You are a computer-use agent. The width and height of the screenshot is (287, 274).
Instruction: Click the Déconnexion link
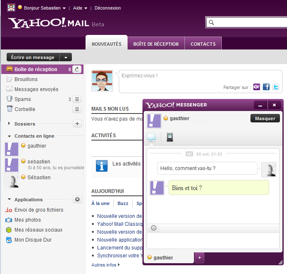click(108, 8)
